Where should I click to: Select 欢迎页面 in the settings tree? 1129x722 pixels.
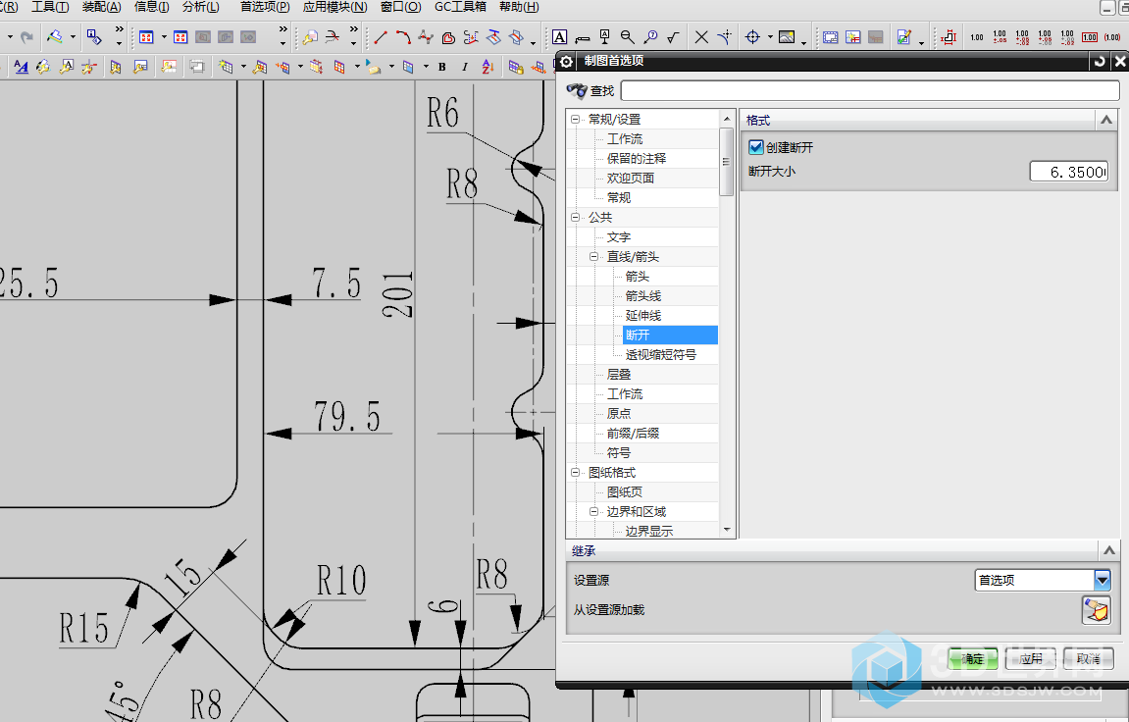click(x=630, y=178)
